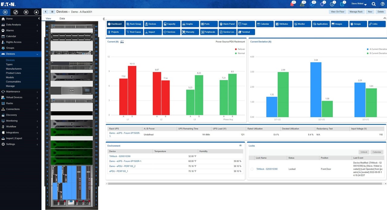Screen dimensions: 387x210
Task: Select the grid apps icon above sidebar
Action: click(5, 12)
